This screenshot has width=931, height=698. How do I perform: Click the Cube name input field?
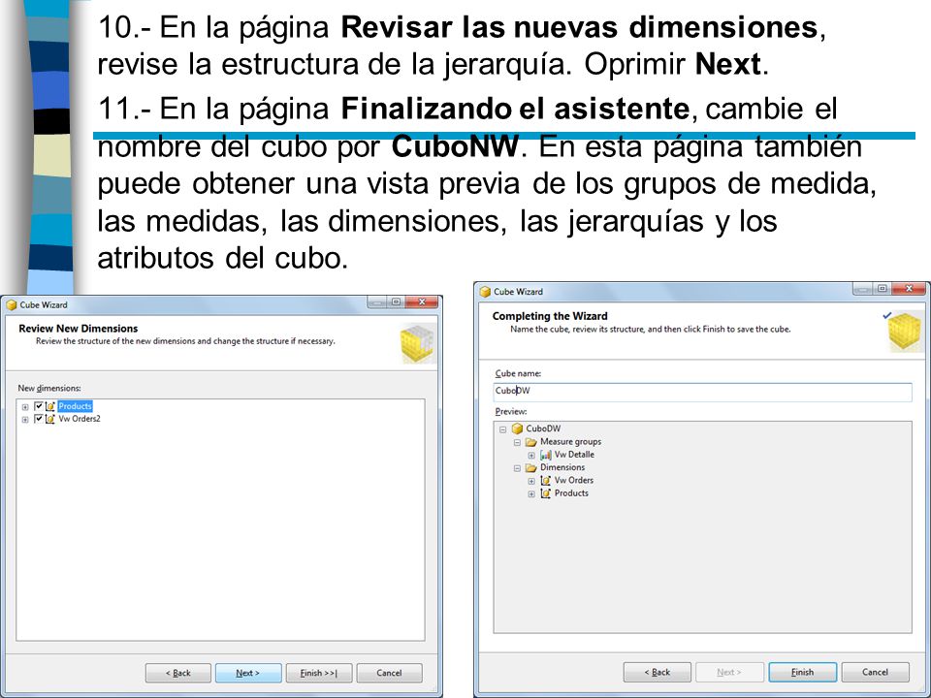click(x=702, y=391)
